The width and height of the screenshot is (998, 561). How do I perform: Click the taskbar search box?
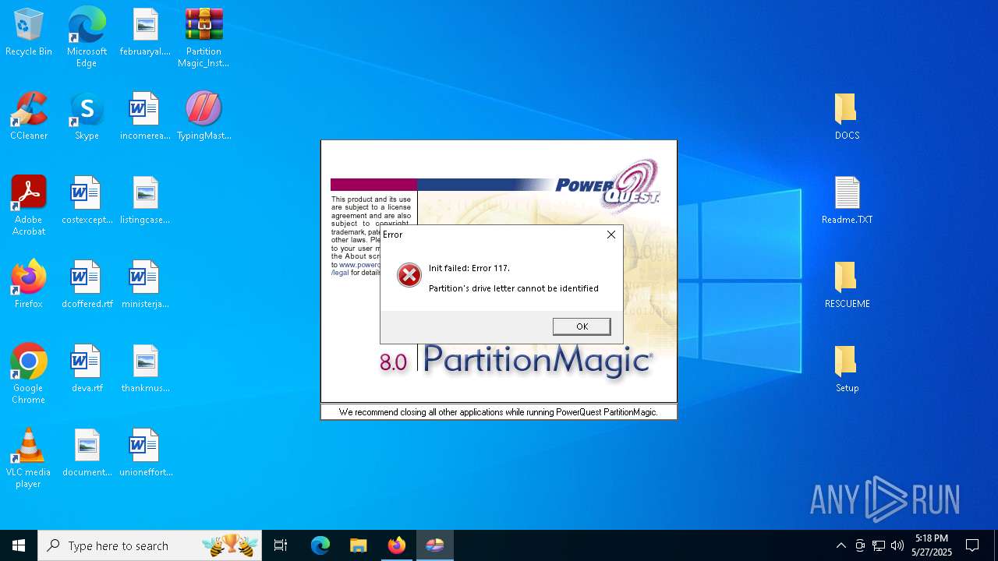click(x=150, y=545)
